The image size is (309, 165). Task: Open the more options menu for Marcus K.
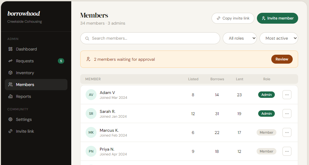pos(287,132)
